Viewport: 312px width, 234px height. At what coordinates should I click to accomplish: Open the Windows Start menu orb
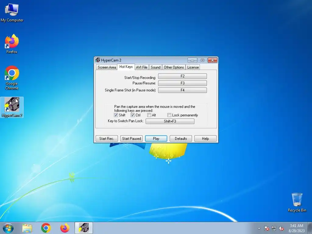coord(8,228)
